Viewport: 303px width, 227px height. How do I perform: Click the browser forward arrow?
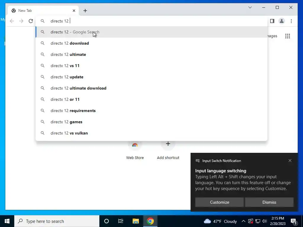pyautogui.click(x=21, y=21)
